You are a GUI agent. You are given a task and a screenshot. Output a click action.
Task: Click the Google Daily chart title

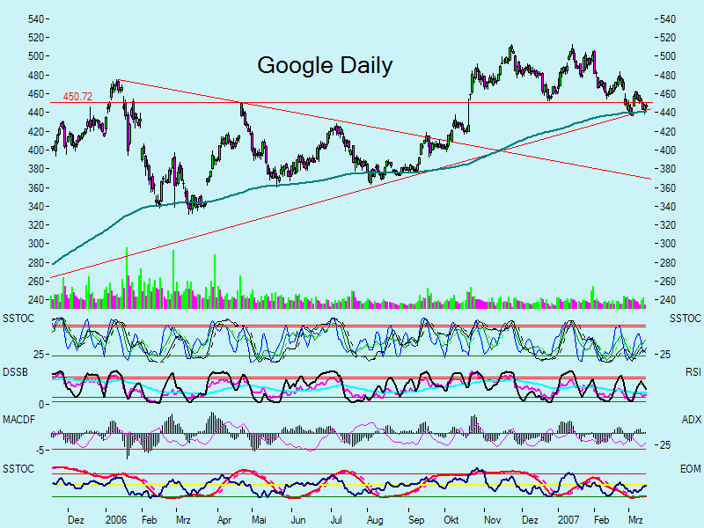pos(325,65)
